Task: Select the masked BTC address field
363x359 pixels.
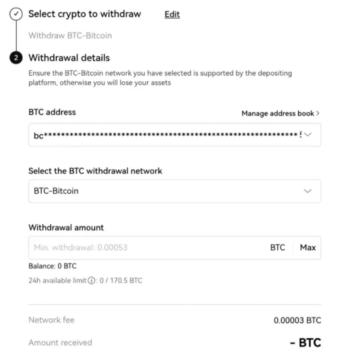Action: [x=161, y=135]
